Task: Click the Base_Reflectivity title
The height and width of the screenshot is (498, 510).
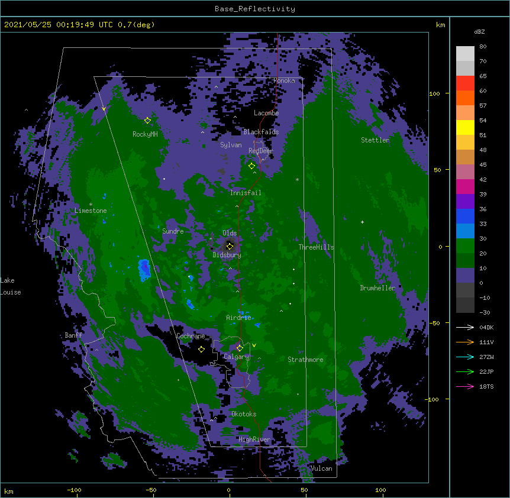Action: (255, 9)
